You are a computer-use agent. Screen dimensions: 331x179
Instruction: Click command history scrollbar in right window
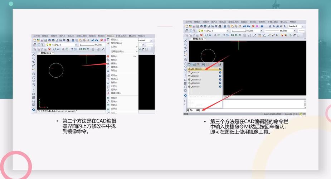(305, 104)
